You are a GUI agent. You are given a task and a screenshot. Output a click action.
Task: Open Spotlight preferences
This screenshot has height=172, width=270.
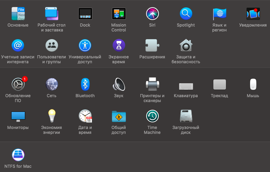coord(186,14)
